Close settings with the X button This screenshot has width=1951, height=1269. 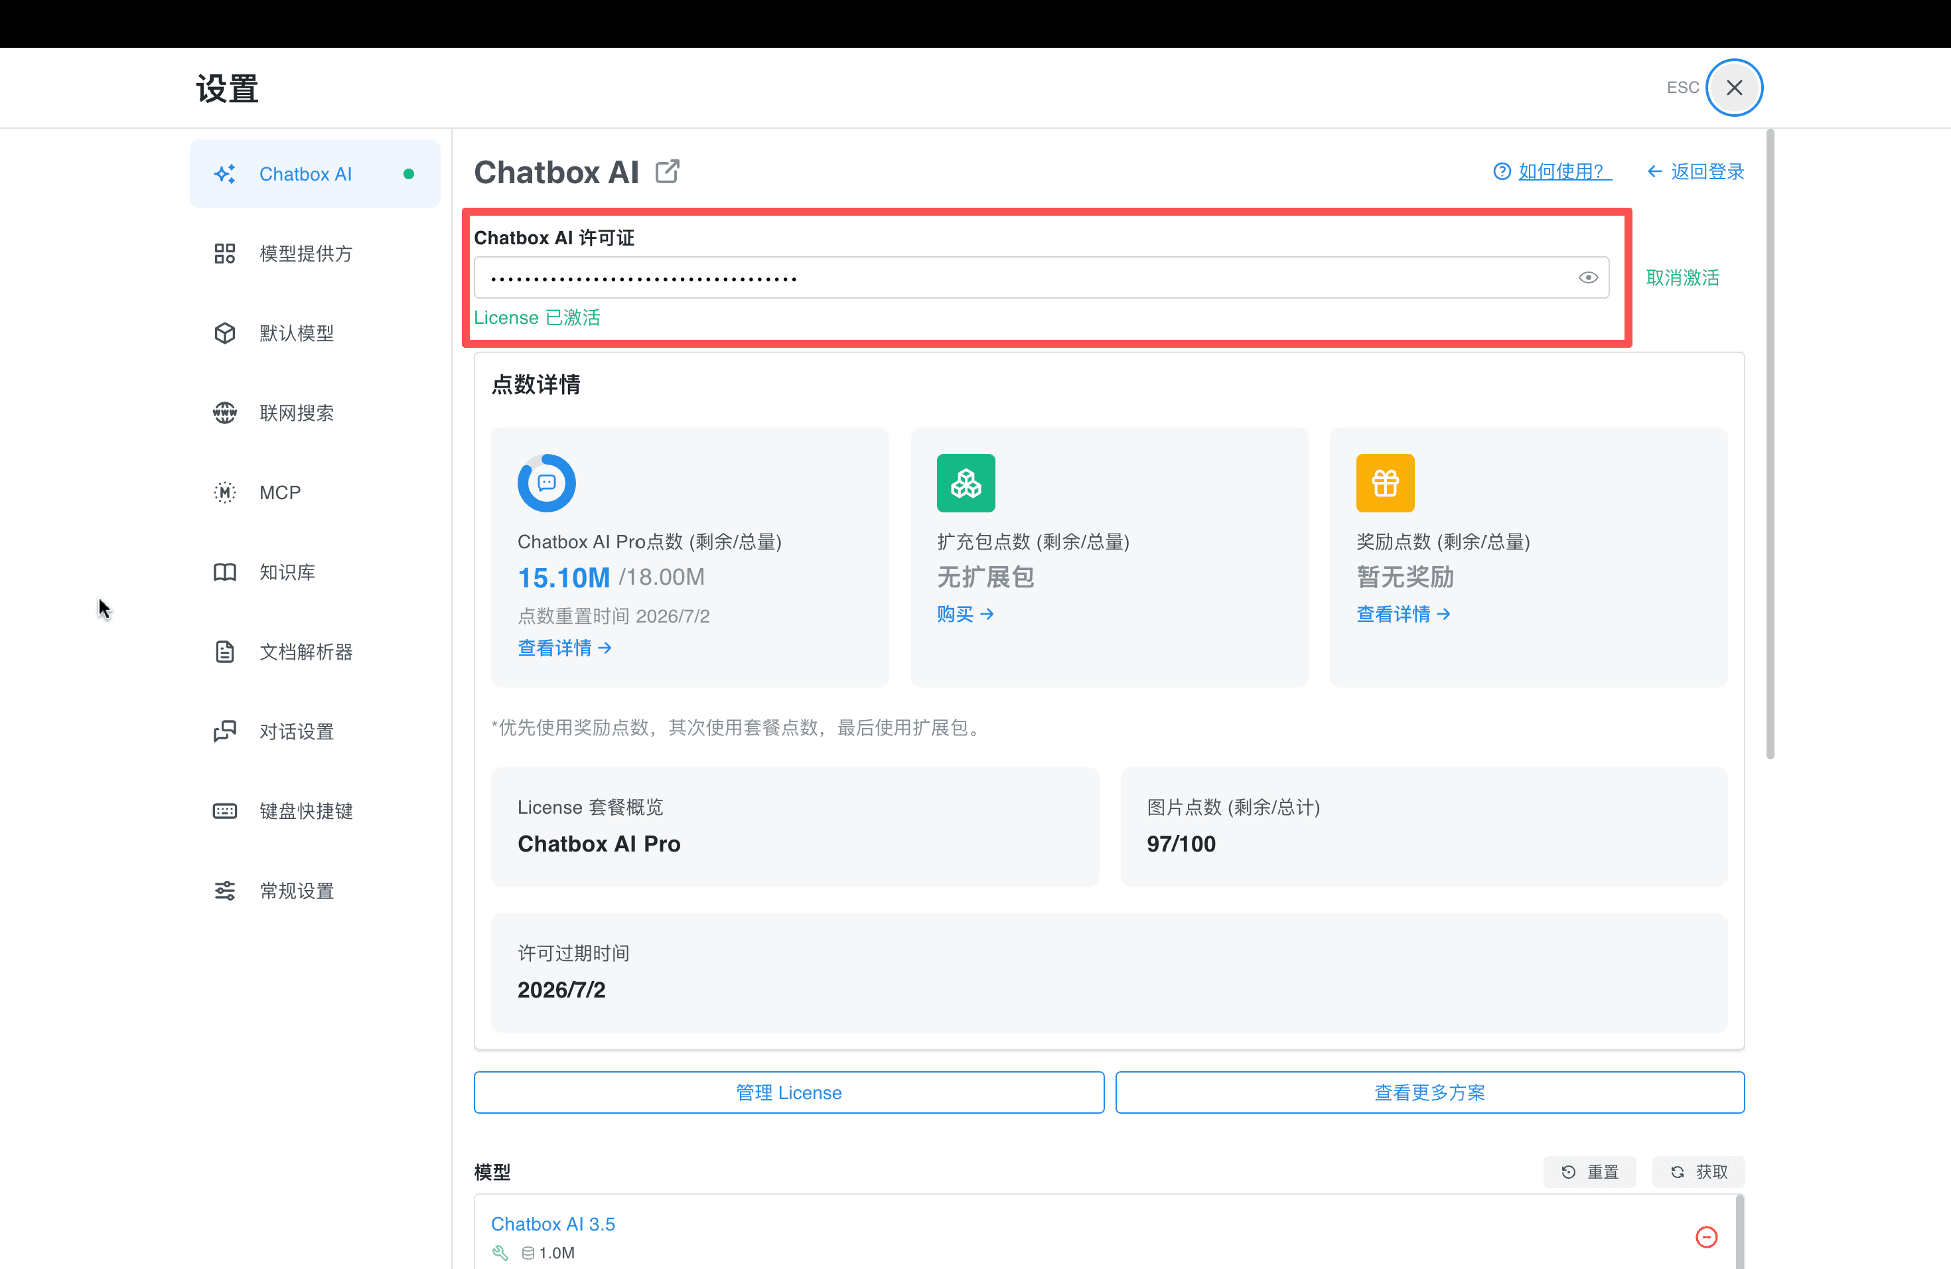pos(1734,88)
